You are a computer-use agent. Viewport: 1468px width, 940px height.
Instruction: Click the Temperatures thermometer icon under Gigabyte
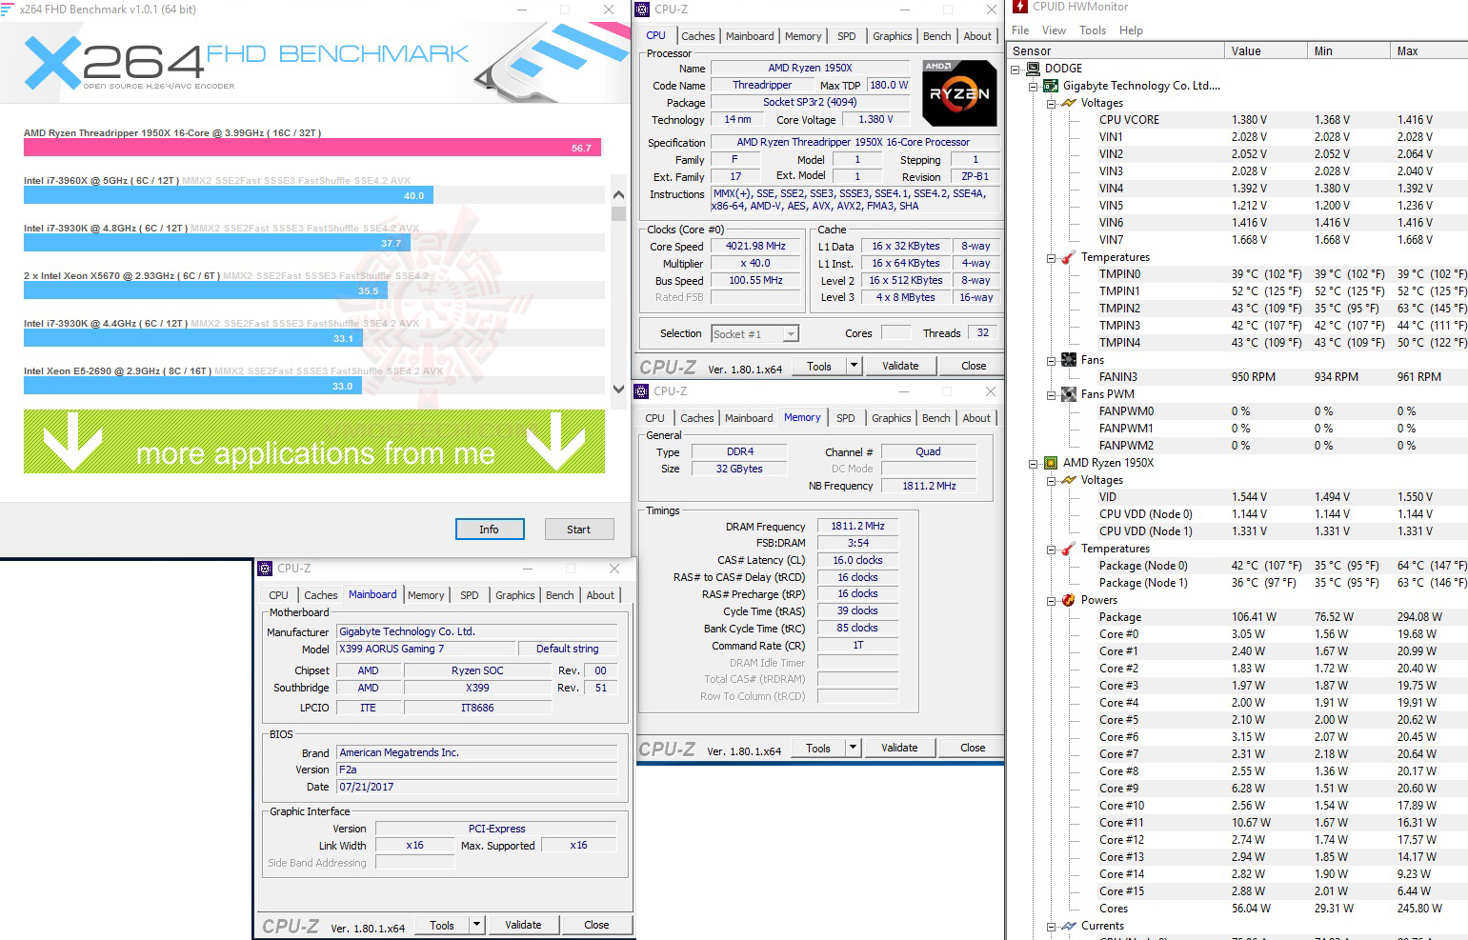(1068, 257)
